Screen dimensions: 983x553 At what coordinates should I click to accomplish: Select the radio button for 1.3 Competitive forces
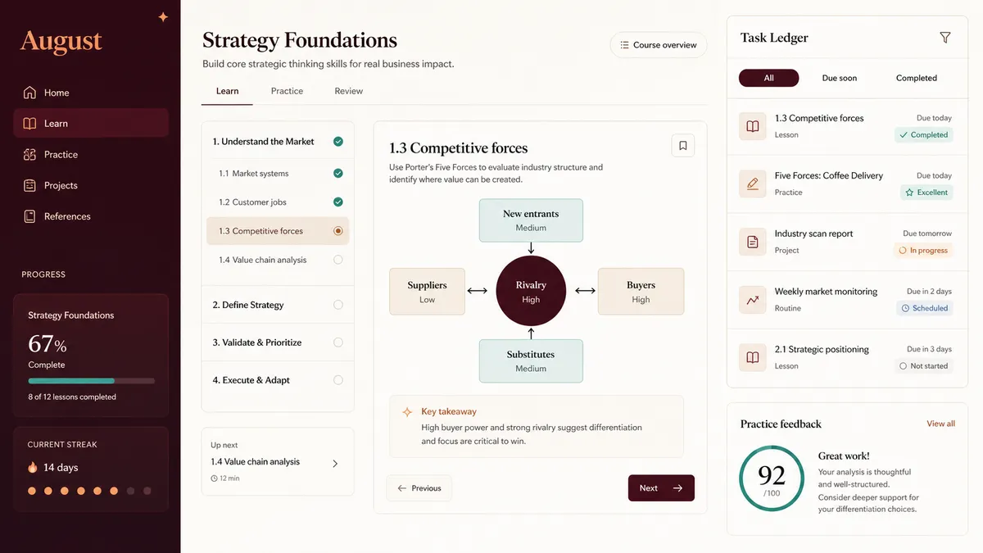(338, 231)
